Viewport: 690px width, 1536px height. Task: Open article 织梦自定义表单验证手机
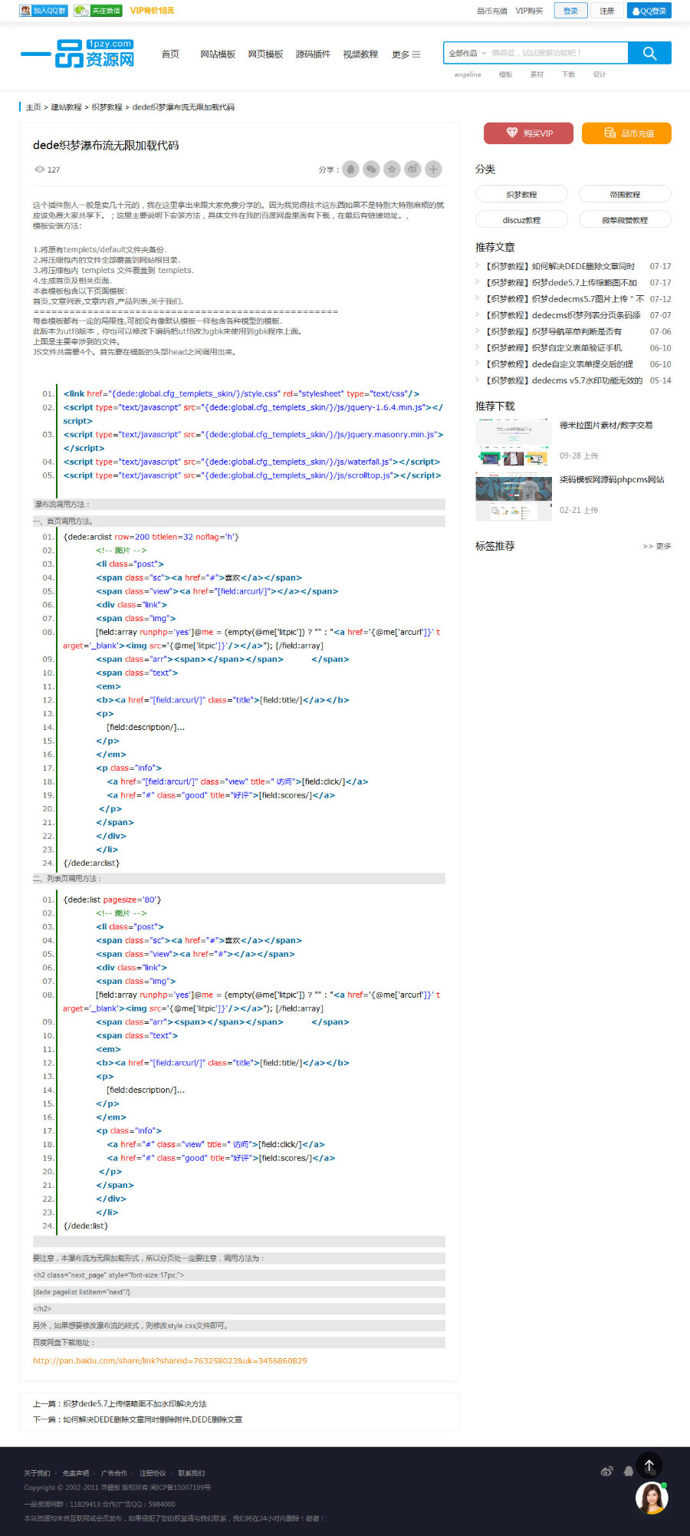(x=554, y=348)
